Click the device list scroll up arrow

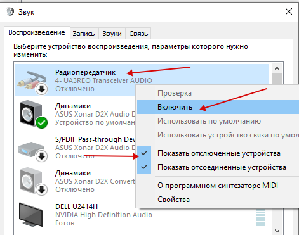tap(277, 68)
